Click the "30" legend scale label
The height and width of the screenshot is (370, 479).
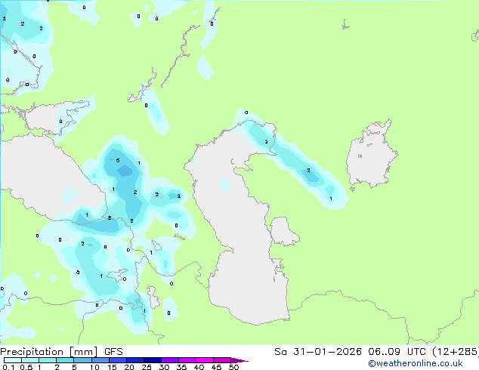164,367
